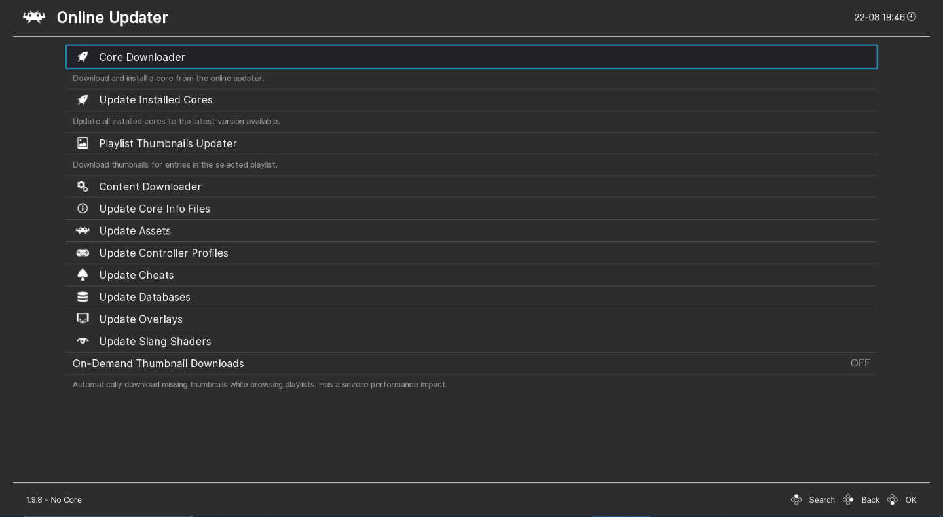Select Update Assets entry
This screenshot has width=943, height=517.
[471, 231]
